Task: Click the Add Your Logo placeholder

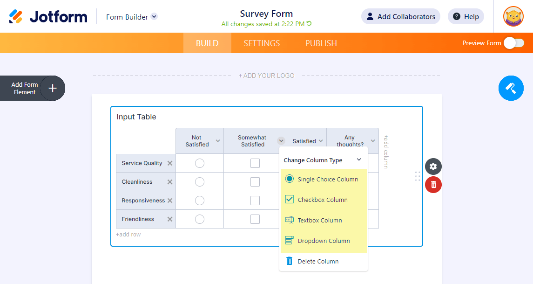Action: click(x=266, y=76)
